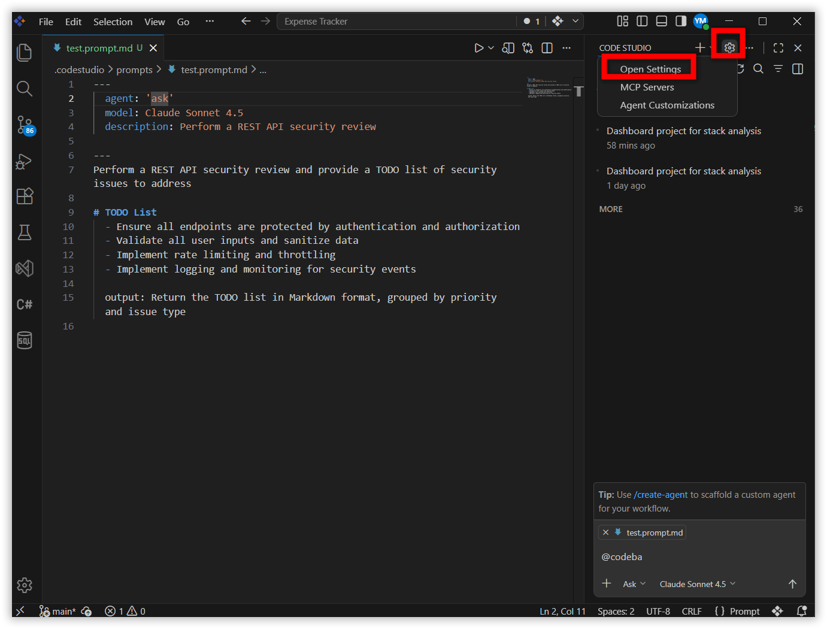Expand the title bar chat dropdown chevron

[x=575, y=21]
